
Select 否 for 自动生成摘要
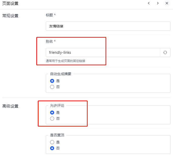tap(52, 87)
